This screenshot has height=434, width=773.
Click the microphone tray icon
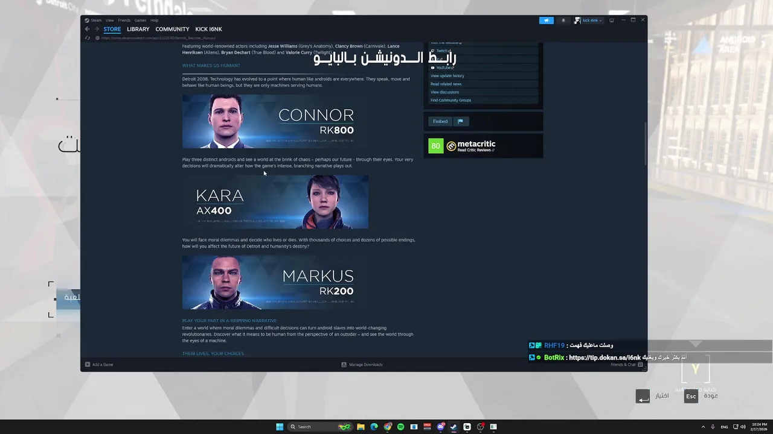click(x=713, y=427)
